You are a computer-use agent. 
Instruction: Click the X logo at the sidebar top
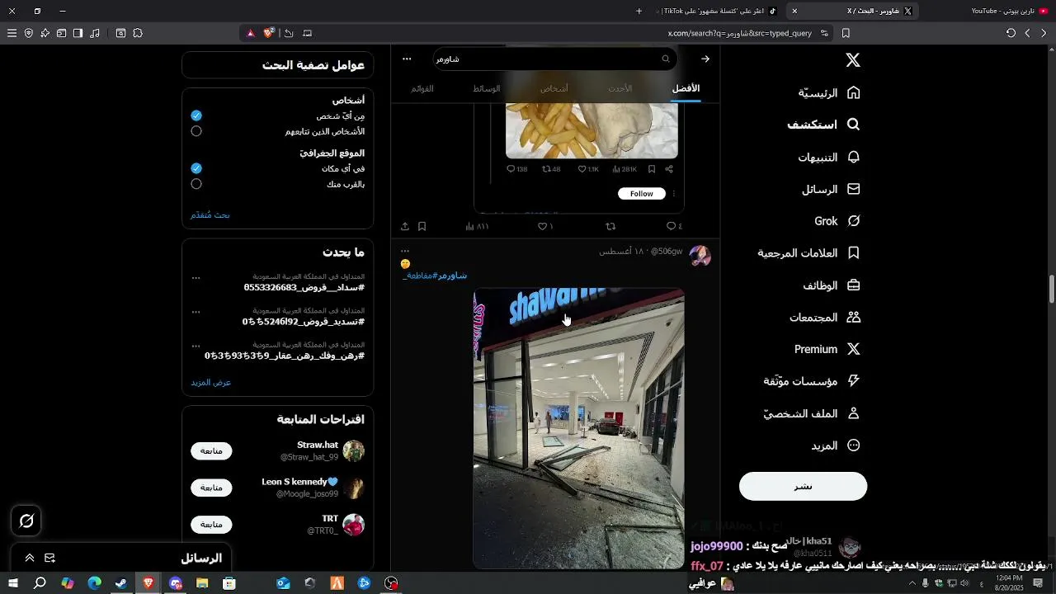853,60
